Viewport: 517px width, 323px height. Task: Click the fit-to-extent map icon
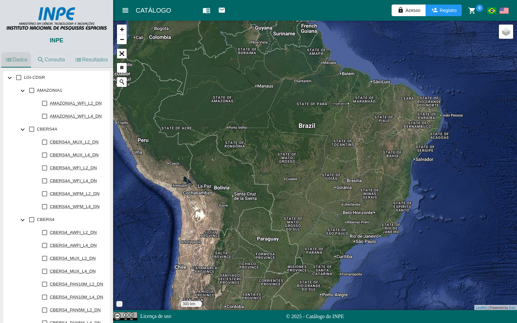pyautogui.click(x=122, y=54)
